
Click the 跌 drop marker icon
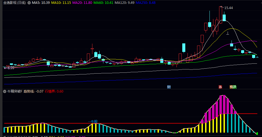click(235, 87)
